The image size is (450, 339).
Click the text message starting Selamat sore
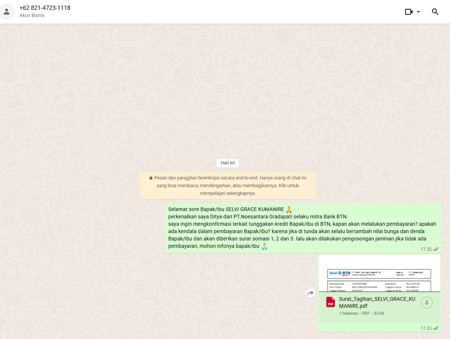point(302,228)
